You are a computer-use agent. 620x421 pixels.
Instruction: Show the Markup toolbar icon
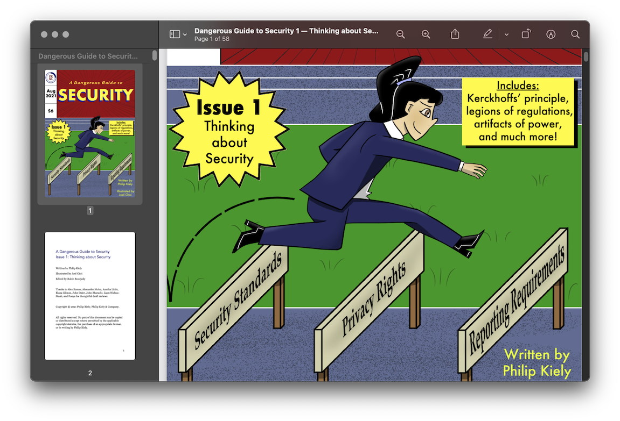[x=551, y=34]
